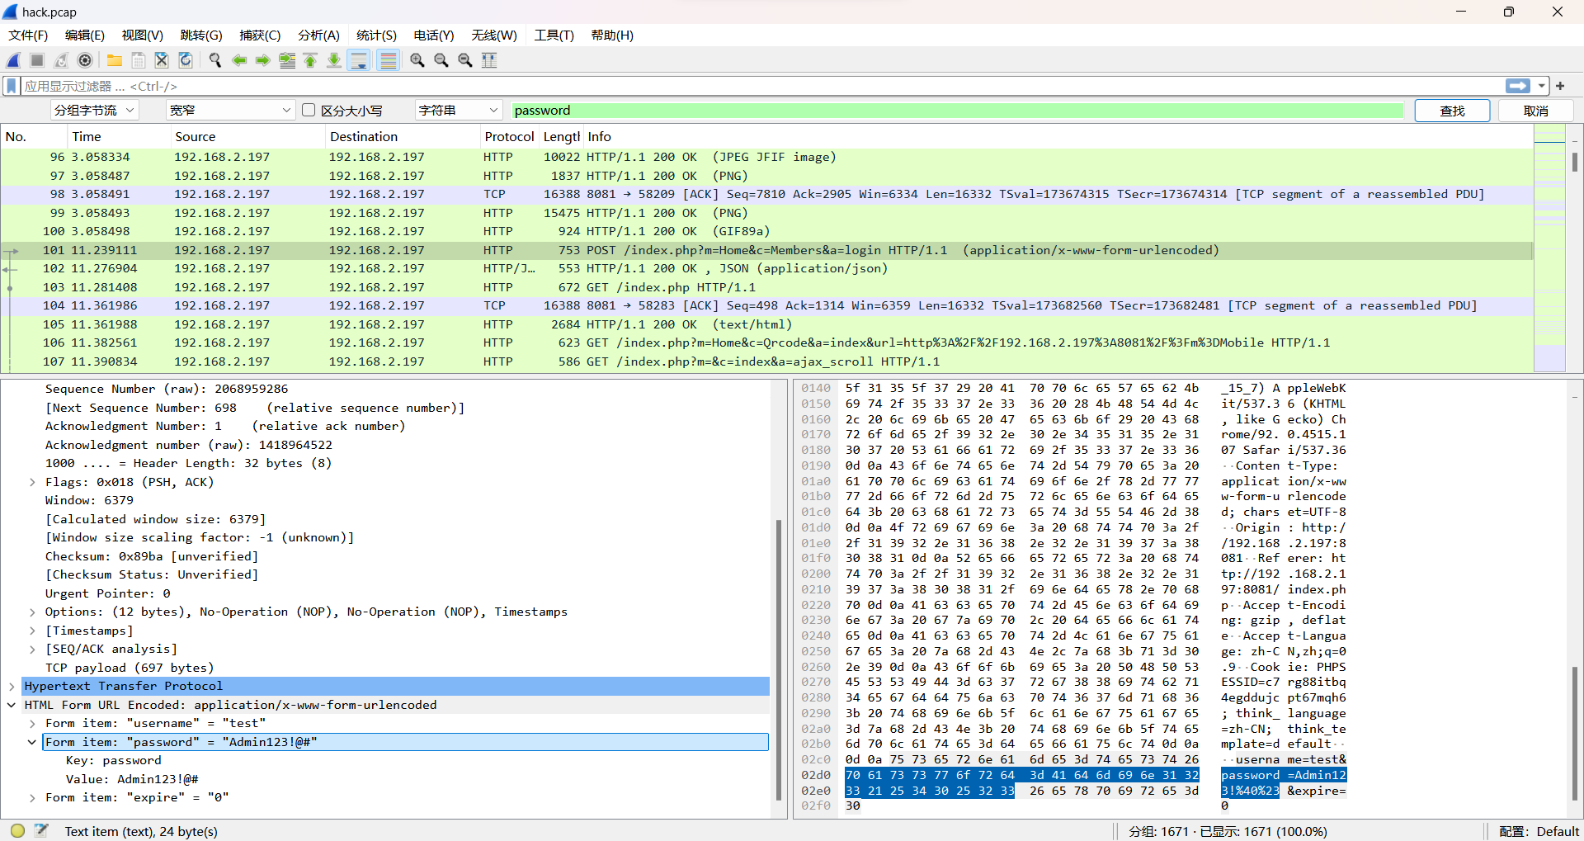Open the 视图(V) menu
The height and width of the screenshot is (841, 1584).
click(143, 35)
